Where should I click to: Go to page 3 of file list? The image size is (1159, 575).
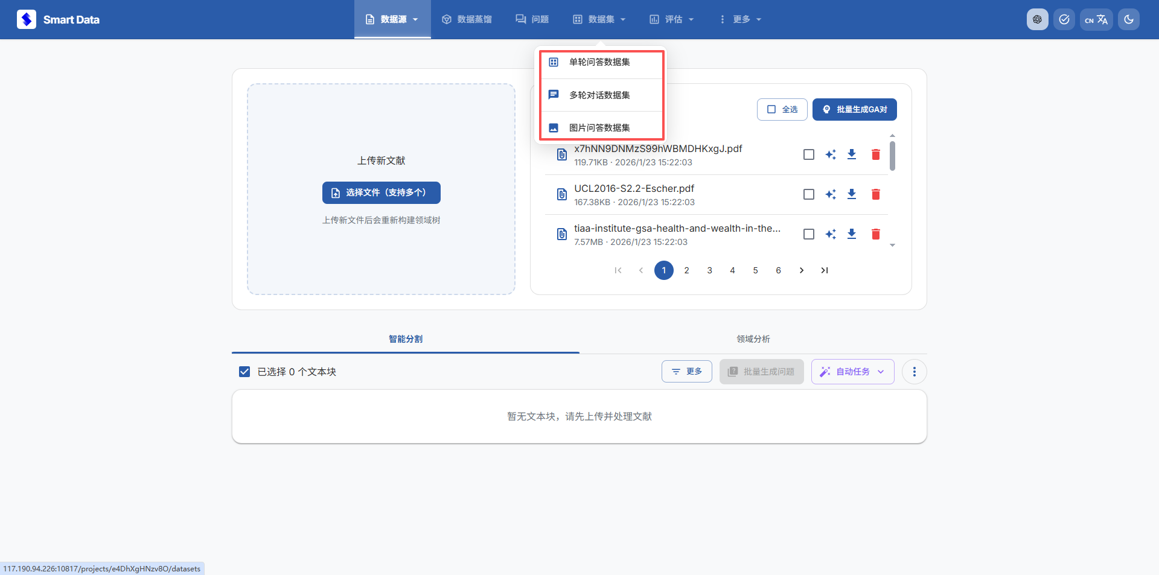709,270
